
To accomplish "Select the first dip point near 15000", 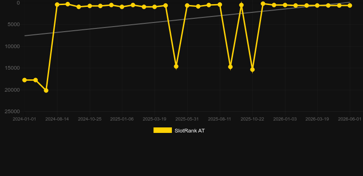I will pos(176,66).
